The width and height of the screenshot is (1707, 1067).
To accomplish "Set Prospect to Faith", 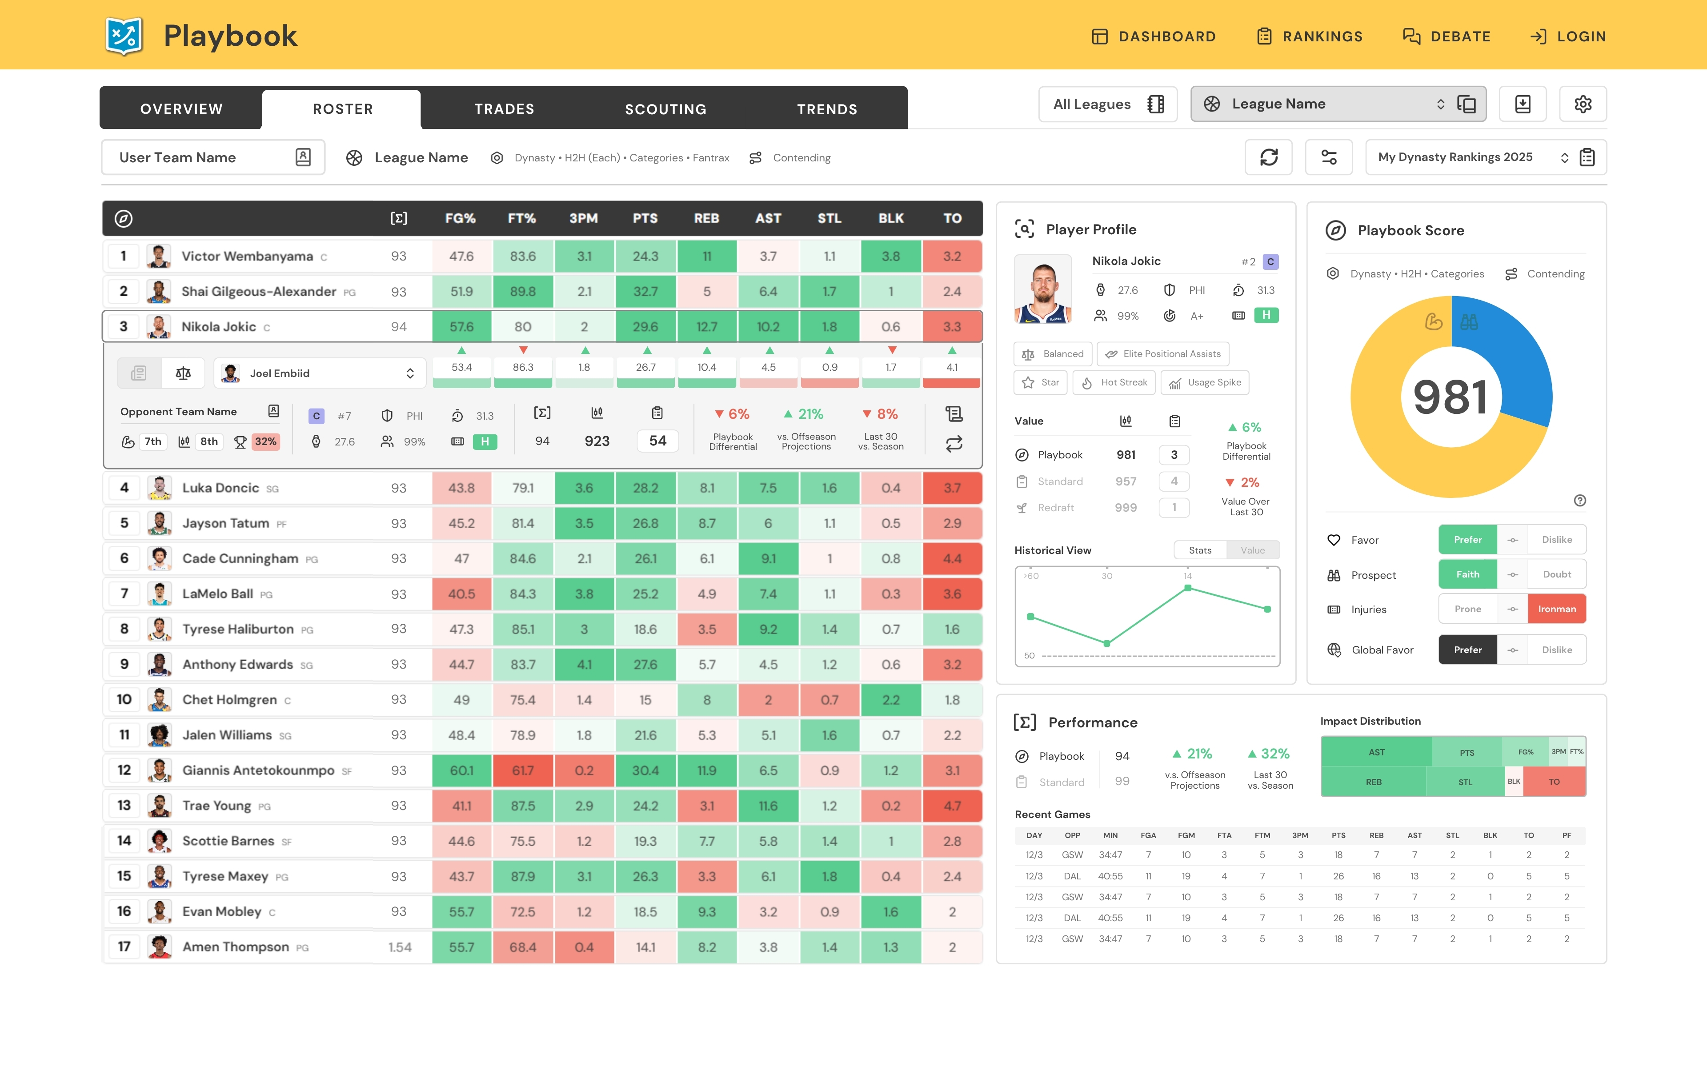I will (1467, 574).
